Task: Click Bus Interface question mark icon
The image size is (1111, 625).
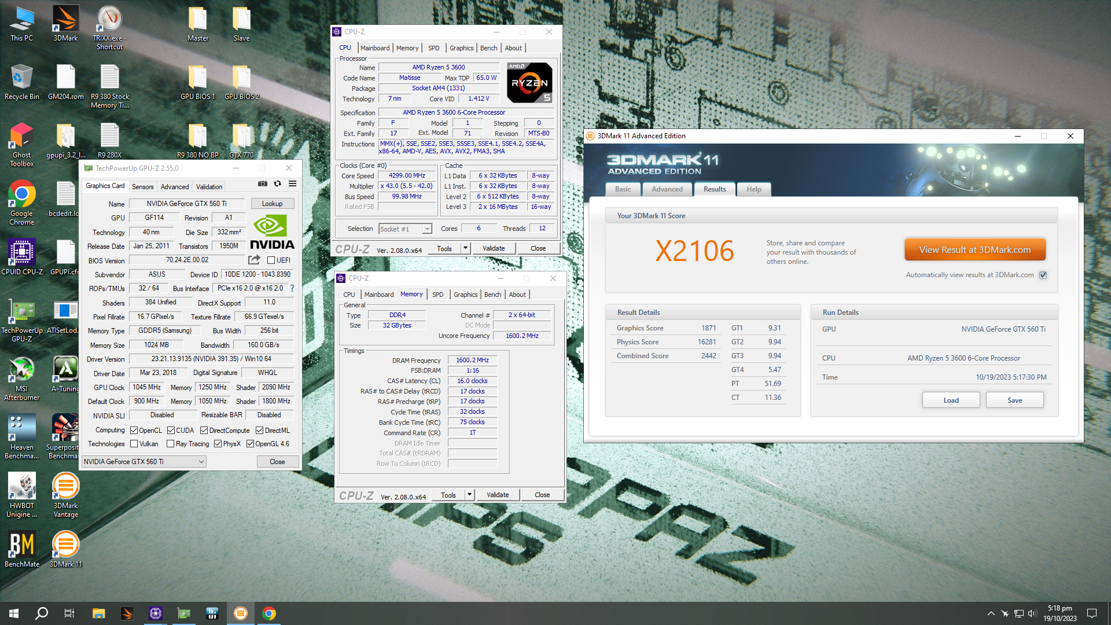Action: 292,288
